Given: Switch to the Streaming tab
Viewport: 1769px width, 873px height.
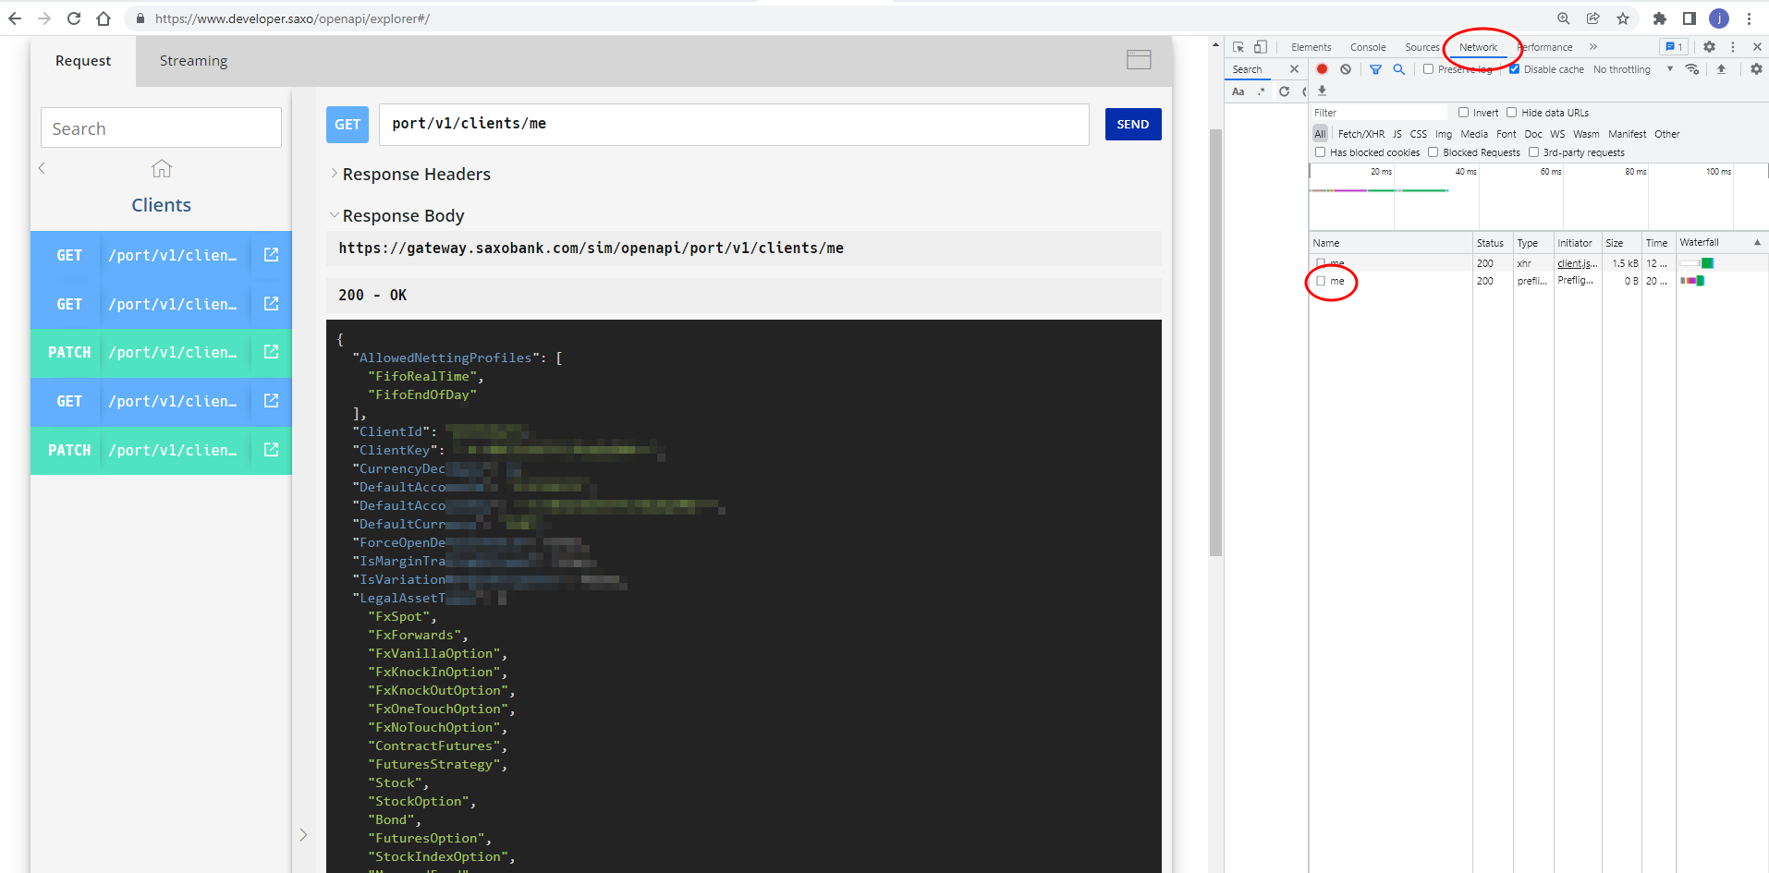Looking at the screenshot, I should (x=193, y=61).
